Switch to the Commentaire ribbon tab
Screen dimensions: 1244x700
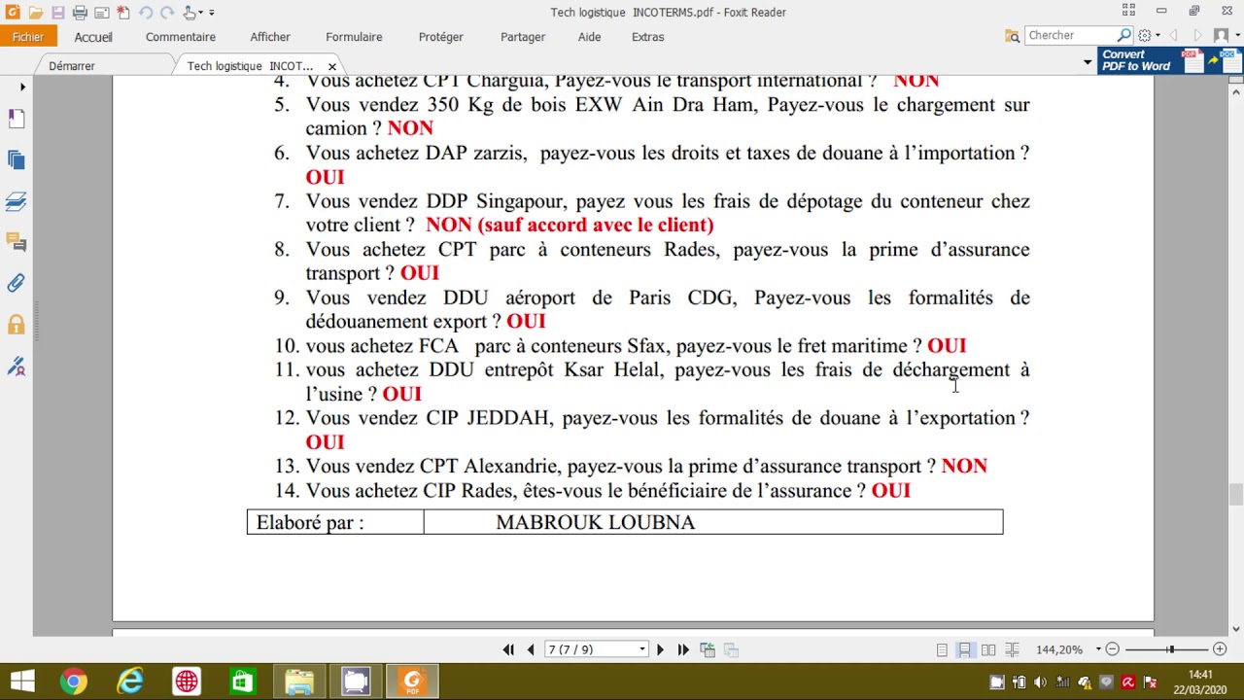click(181, 37)
